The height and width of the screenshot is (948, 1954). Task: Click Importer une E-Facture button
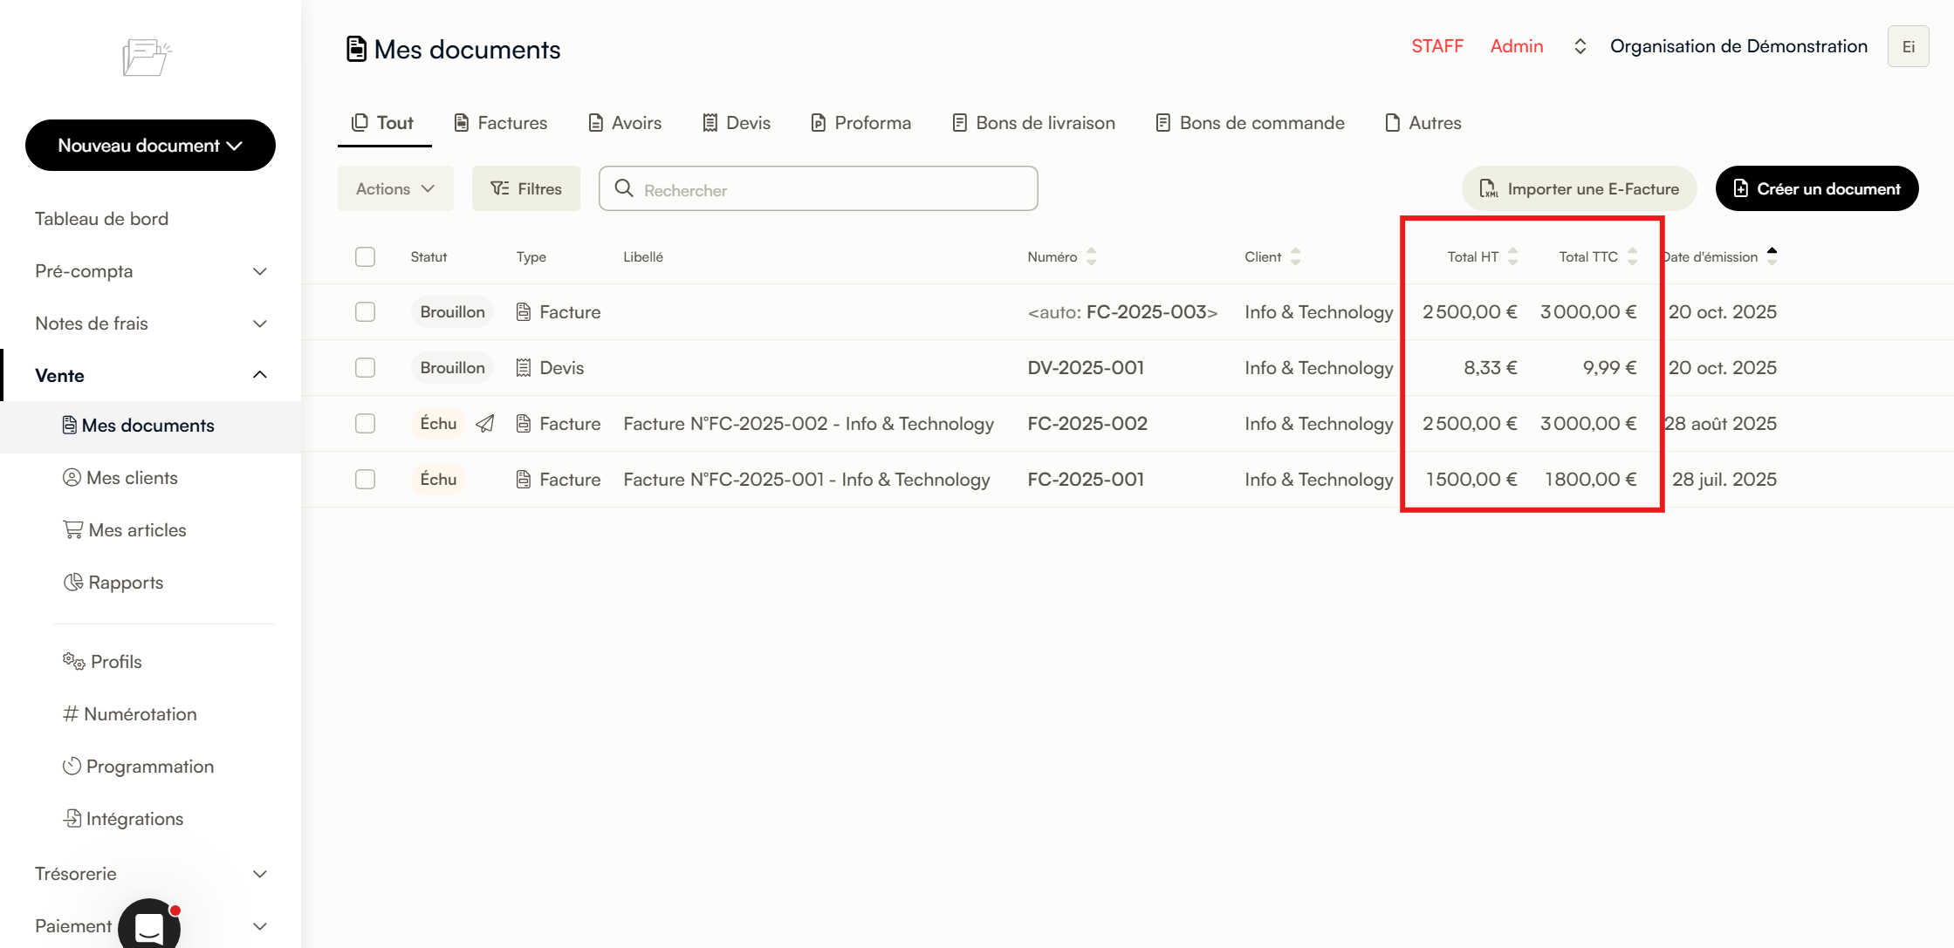[x=1580, y=188]
